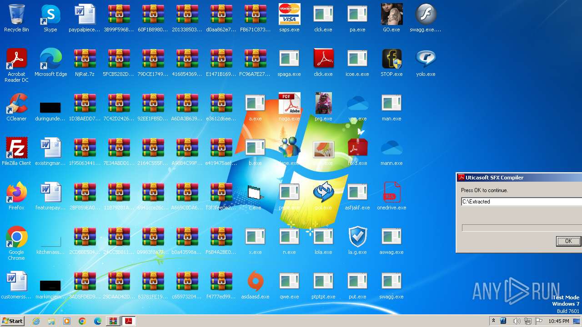Select the x.exe file icon
Image resolution: width=582 pixels, height=327 pixels.
tap(255, 237)
